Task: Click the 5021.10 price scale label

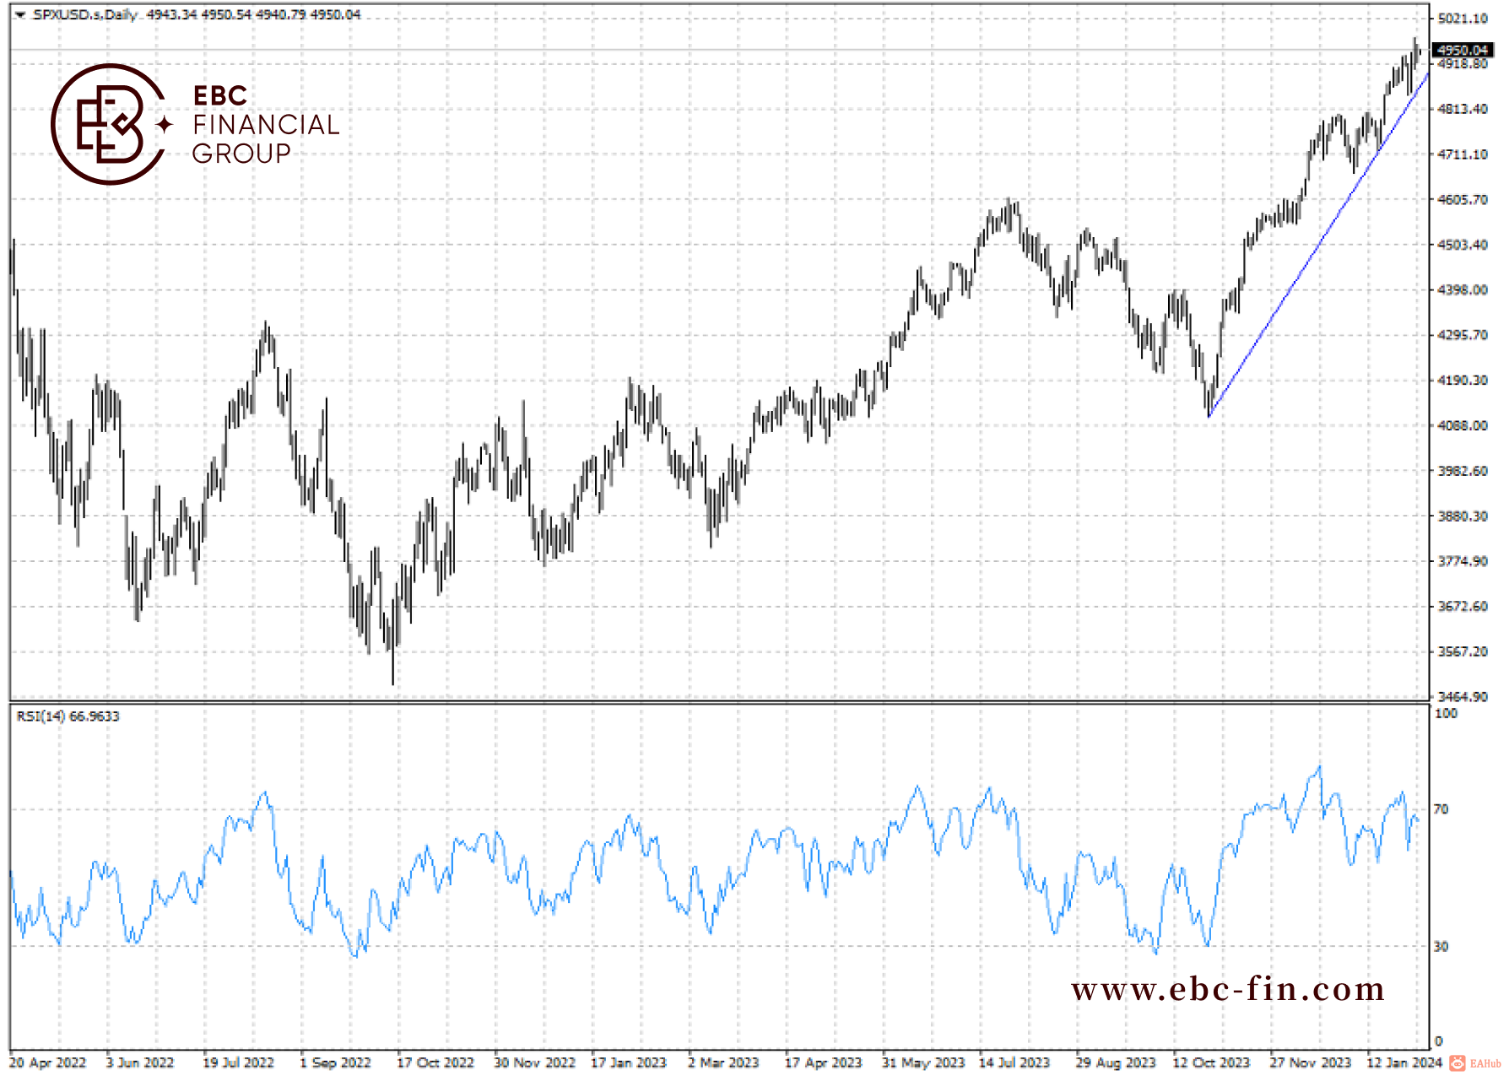Action: click(x=1463, y=19)
